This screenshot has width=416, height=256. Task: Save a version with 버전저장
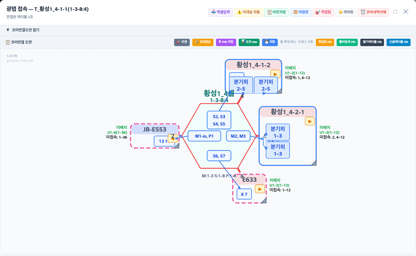276,12
